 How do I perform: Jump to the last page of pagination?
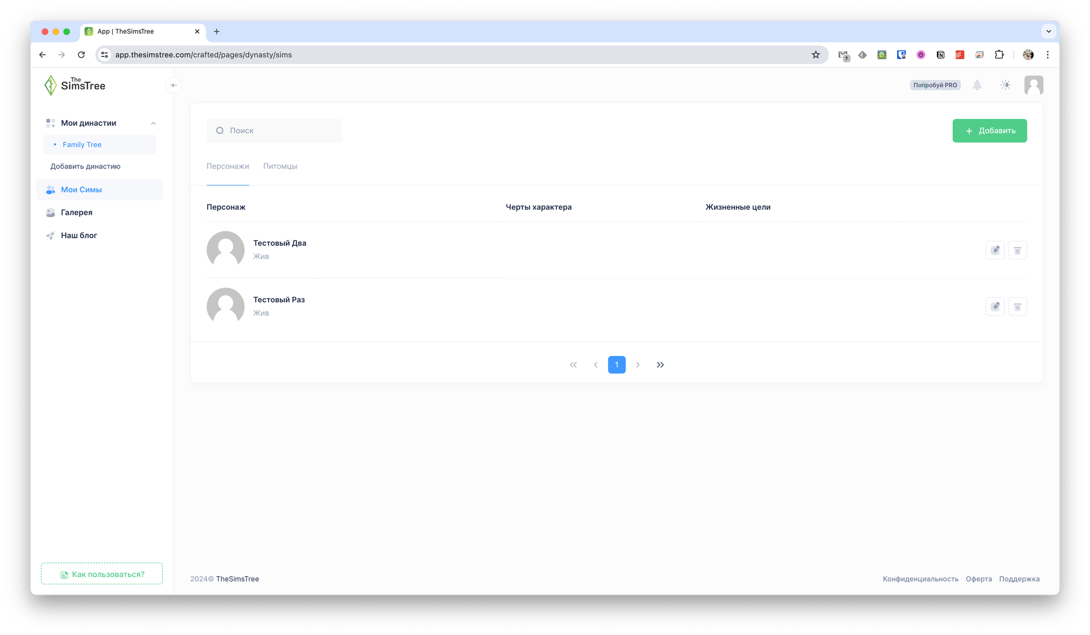click(660, 365)
